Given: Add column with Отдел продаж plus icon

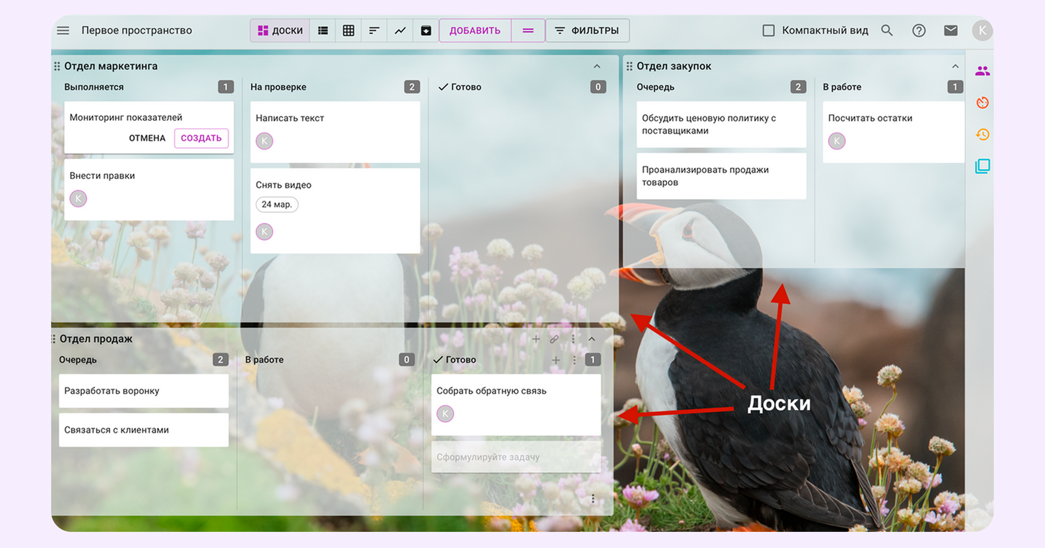Looking at the screenshot, I should 536,339.
